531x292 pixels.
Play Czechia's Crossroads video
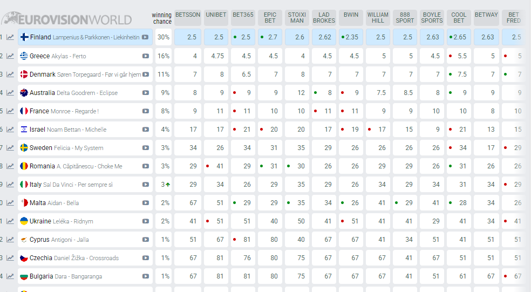coord(146,258)
